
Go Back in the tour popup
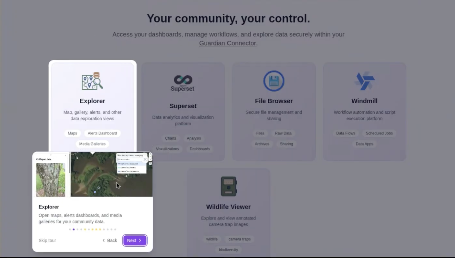tap(110, 240)
